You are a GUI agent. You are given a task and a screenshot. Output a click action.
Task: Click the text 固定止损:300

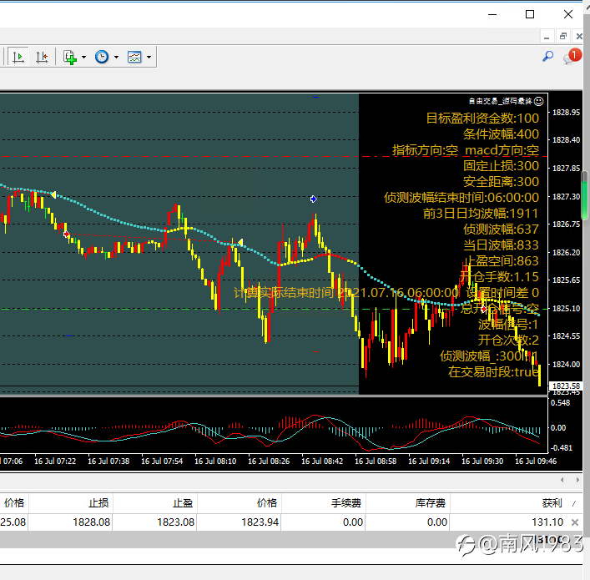tap(501, 165)
